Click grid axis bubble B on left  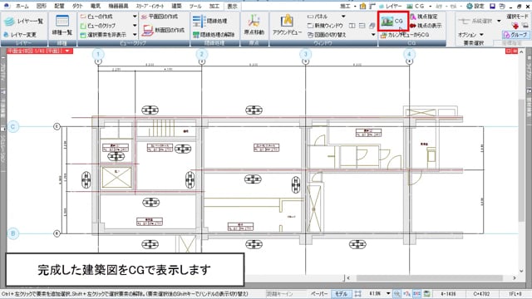tap(13, 233)
